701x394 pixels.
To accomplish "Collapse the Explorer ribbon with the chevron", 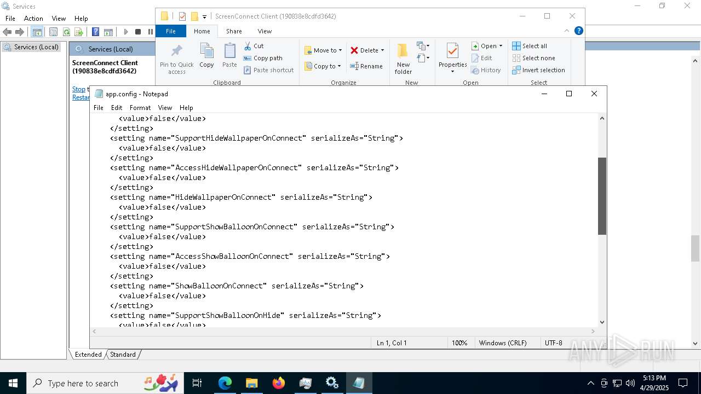I will 567,31.
